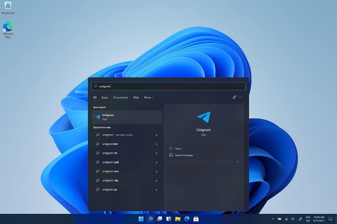The width and height of the screenshot is (337, 224).
Task: Click the 'Best match' heading text
Action: pos(99,107)
